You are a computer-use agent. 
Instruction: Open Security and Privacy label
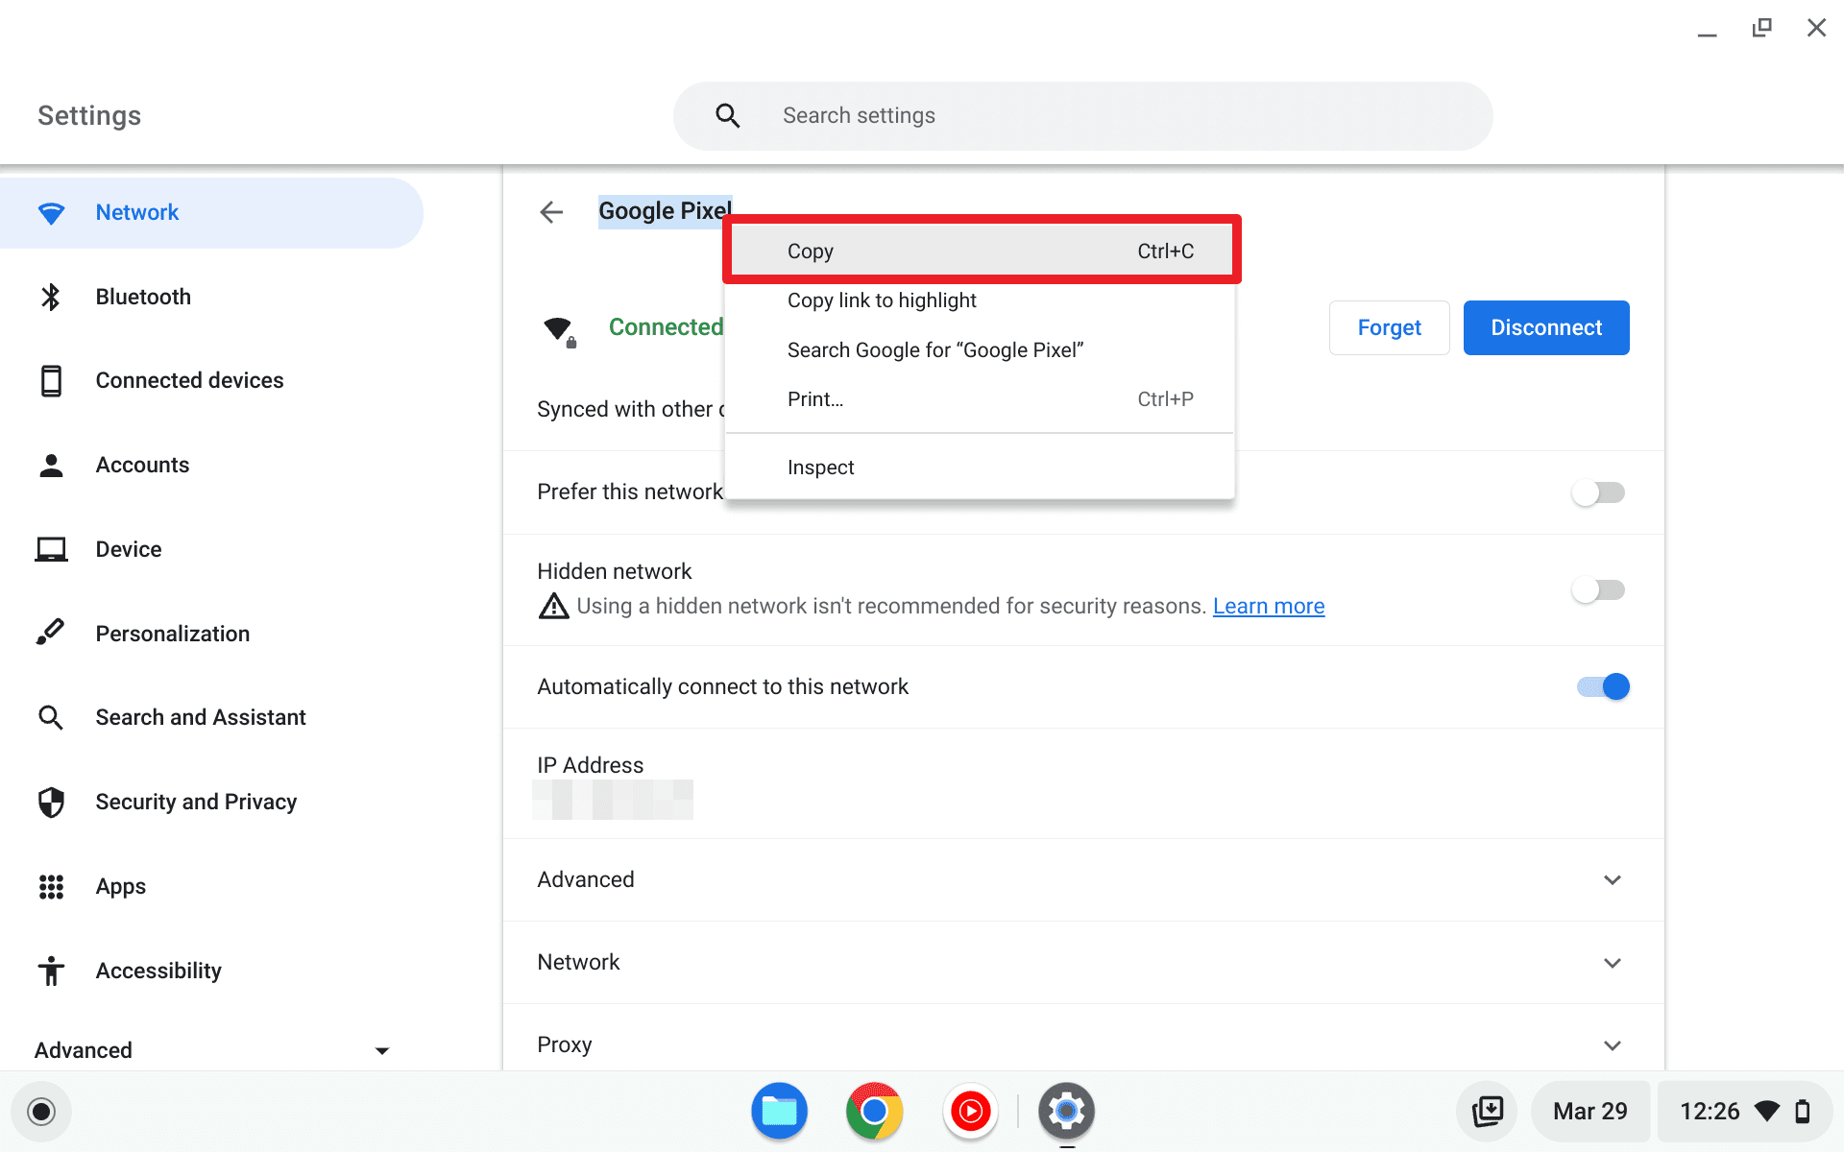click(196, 803)
